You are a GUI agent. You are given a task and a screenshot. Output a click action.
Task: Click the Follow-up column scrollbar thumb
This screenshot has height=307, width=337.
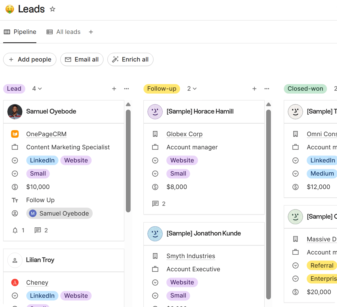point(269,204)
